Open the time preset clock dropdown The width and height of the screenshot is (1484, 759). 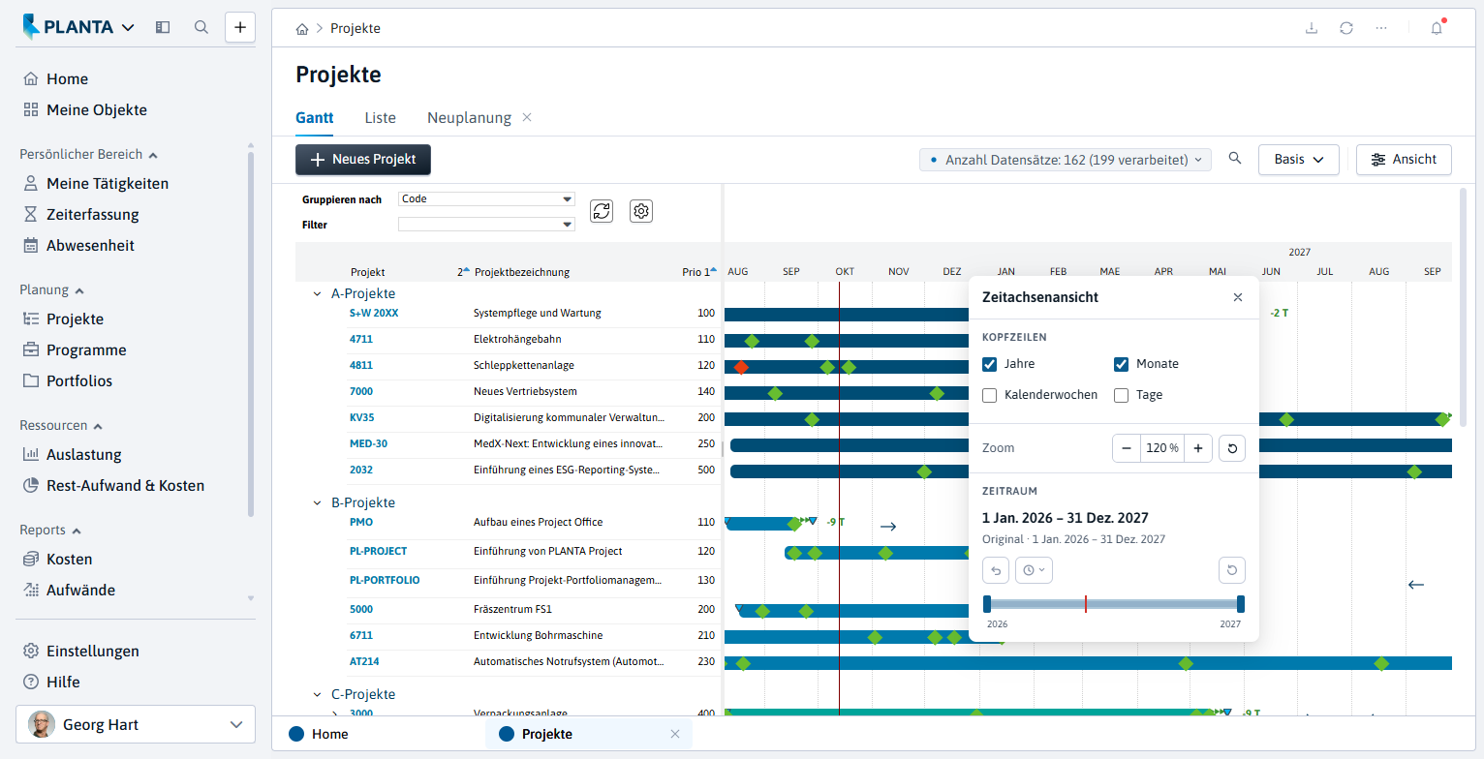1035,570
